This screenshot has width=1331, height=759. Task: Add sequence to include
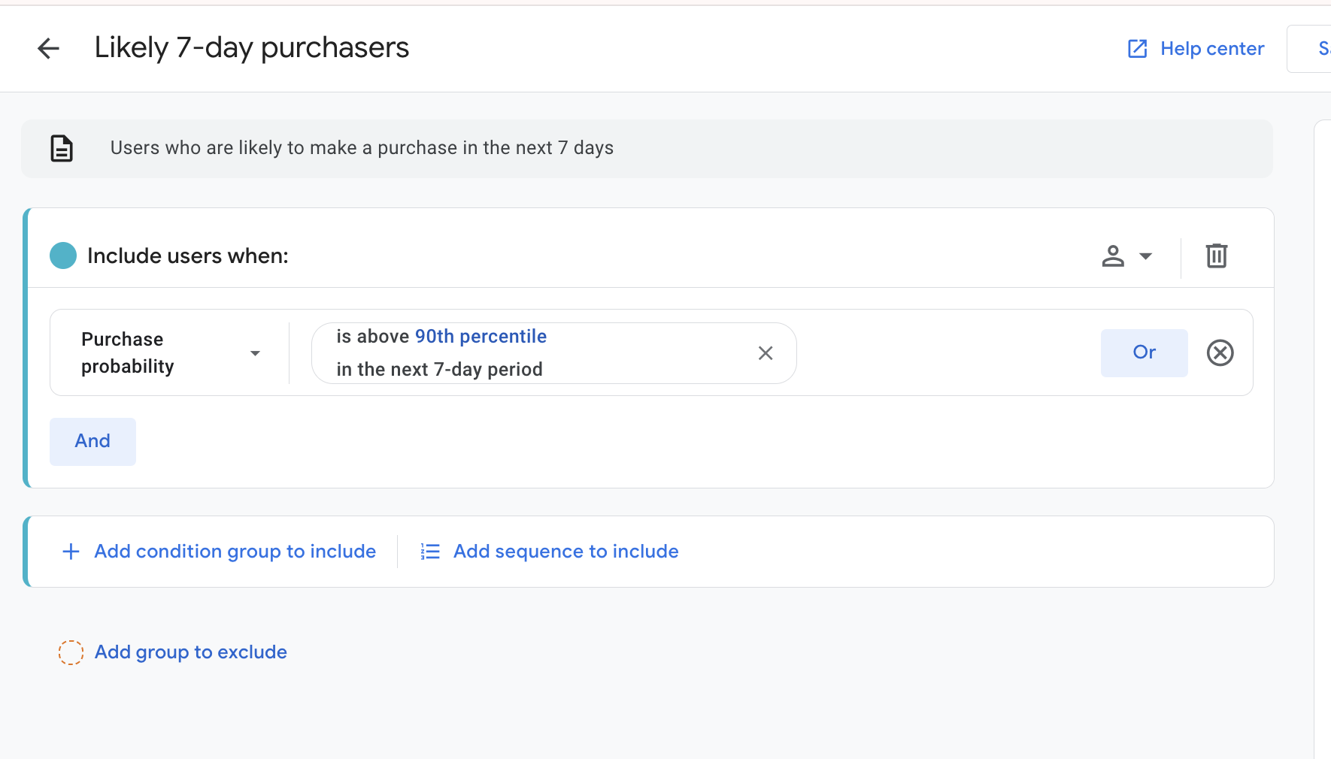(565, 551)
